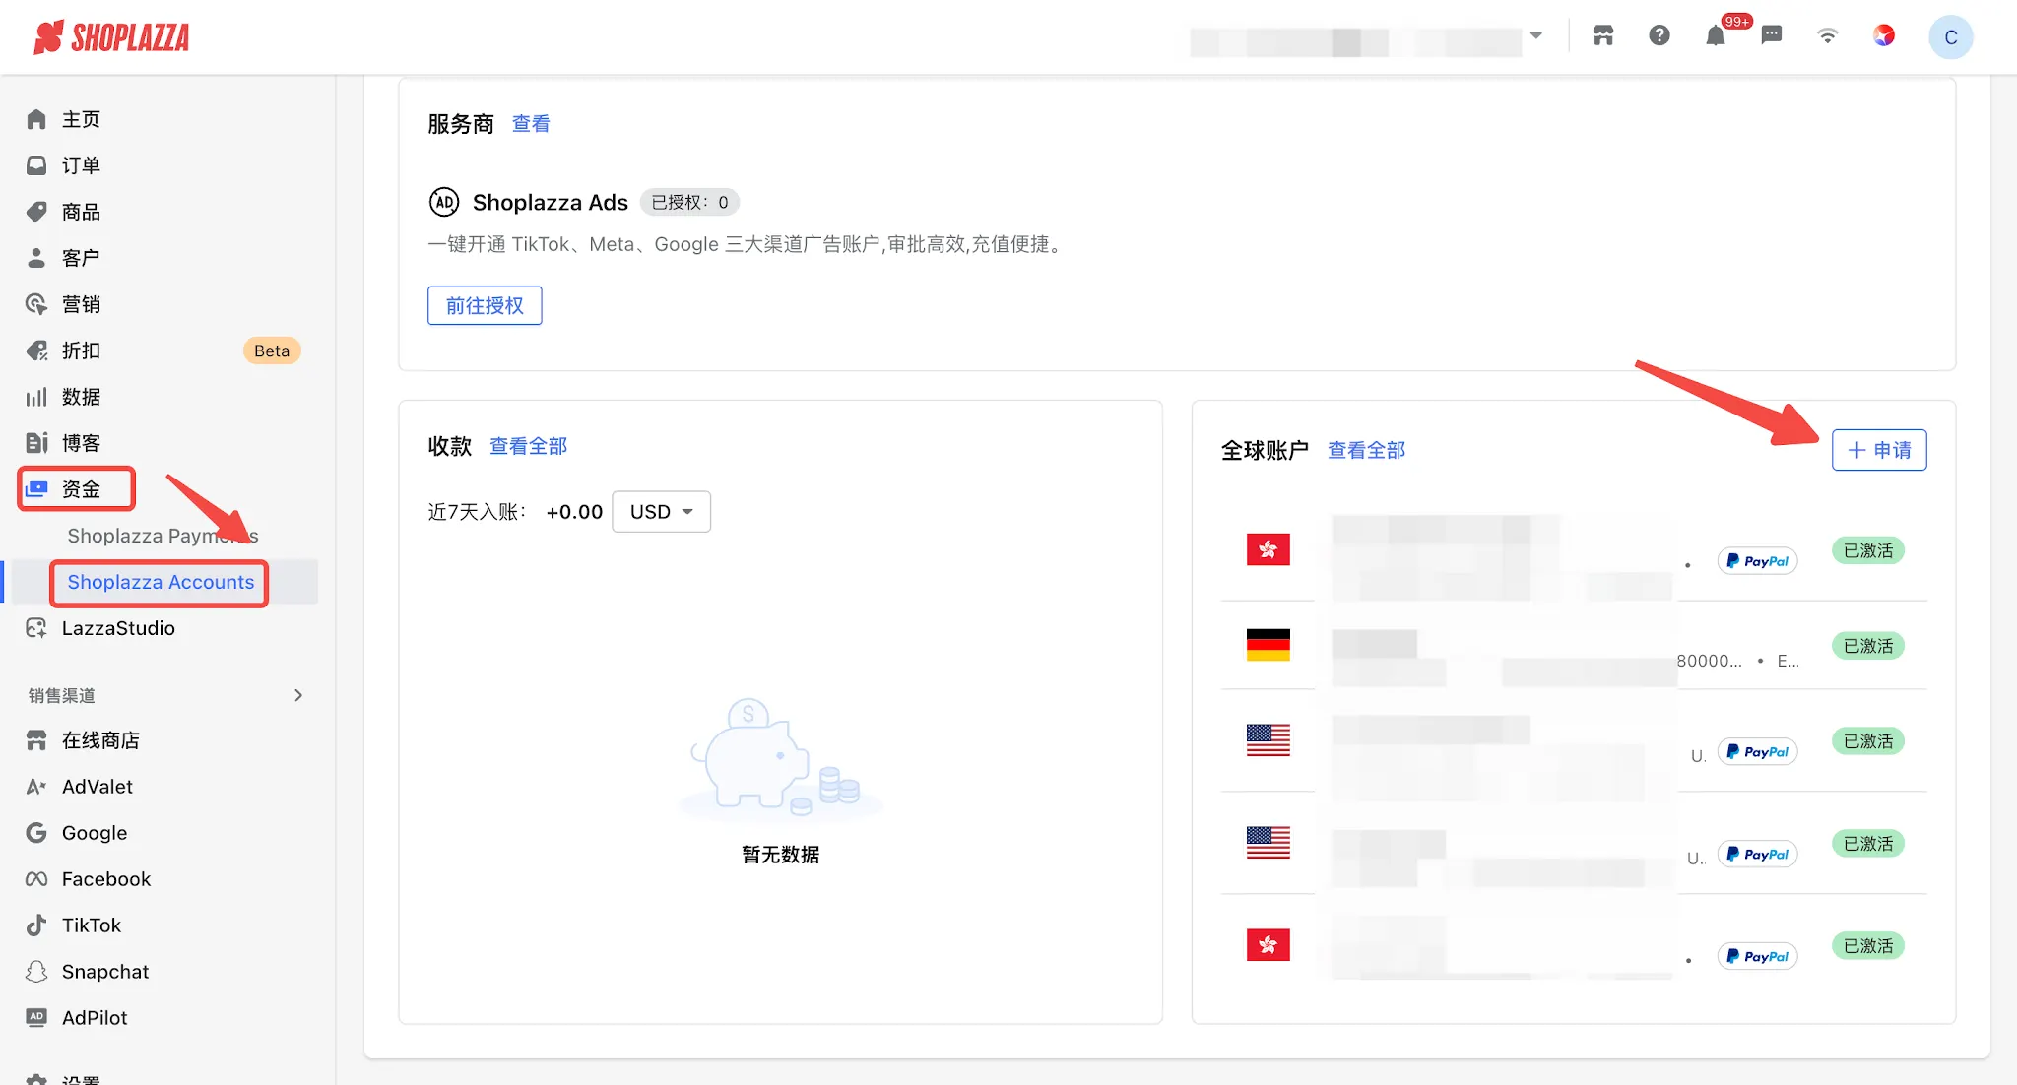The height and width of the screenshot is (1085, 2017).
Task: Expand the store selector dropdown arrow
Action: (1536, 36)
